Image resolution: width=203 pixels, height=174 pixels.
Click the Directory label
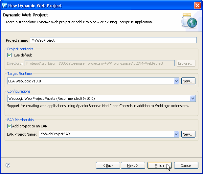click(15, 63)
